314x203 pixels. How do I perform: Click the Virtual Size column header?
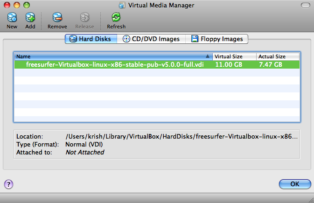tap(234, 56)
